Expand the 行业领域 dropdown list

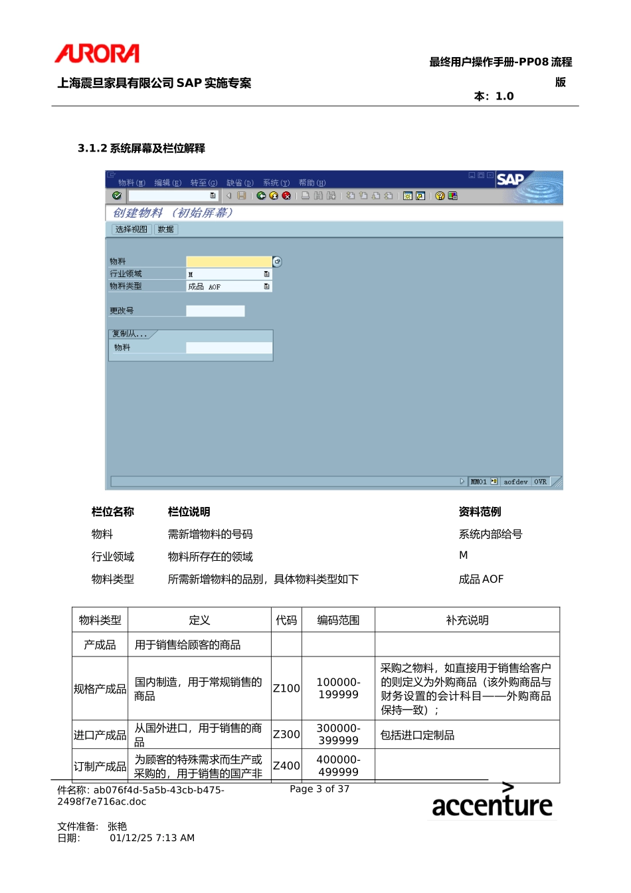(267, 274)
